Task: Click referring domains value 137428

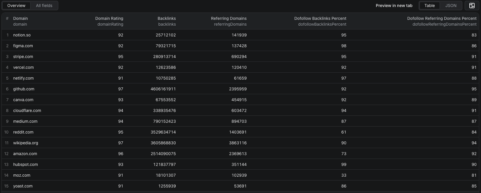Action: point(239,46)
